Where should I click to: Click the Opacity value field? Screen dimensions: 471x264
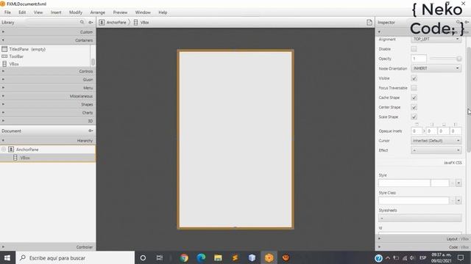(419, 59)
